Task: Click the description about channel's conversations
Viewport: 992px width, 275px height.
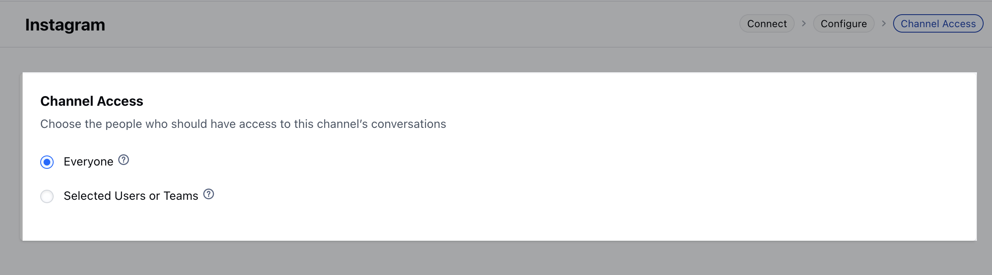Action: pyautogui.click(x=243, y=124)
